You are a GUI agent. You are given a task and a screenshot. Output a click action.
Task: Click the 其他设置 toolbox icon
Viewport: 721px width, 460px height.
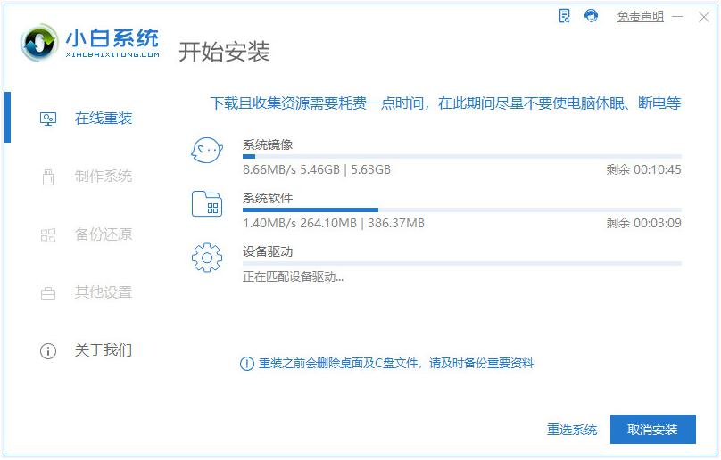[48, 292]
